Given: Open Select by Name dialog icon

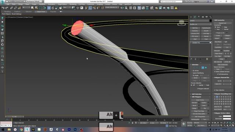Looking at the screenshot, I should (x=36, y=8).
